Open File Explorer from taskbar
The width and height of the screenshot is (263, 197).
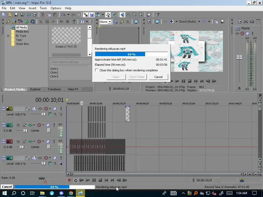[x=42, y=193]
